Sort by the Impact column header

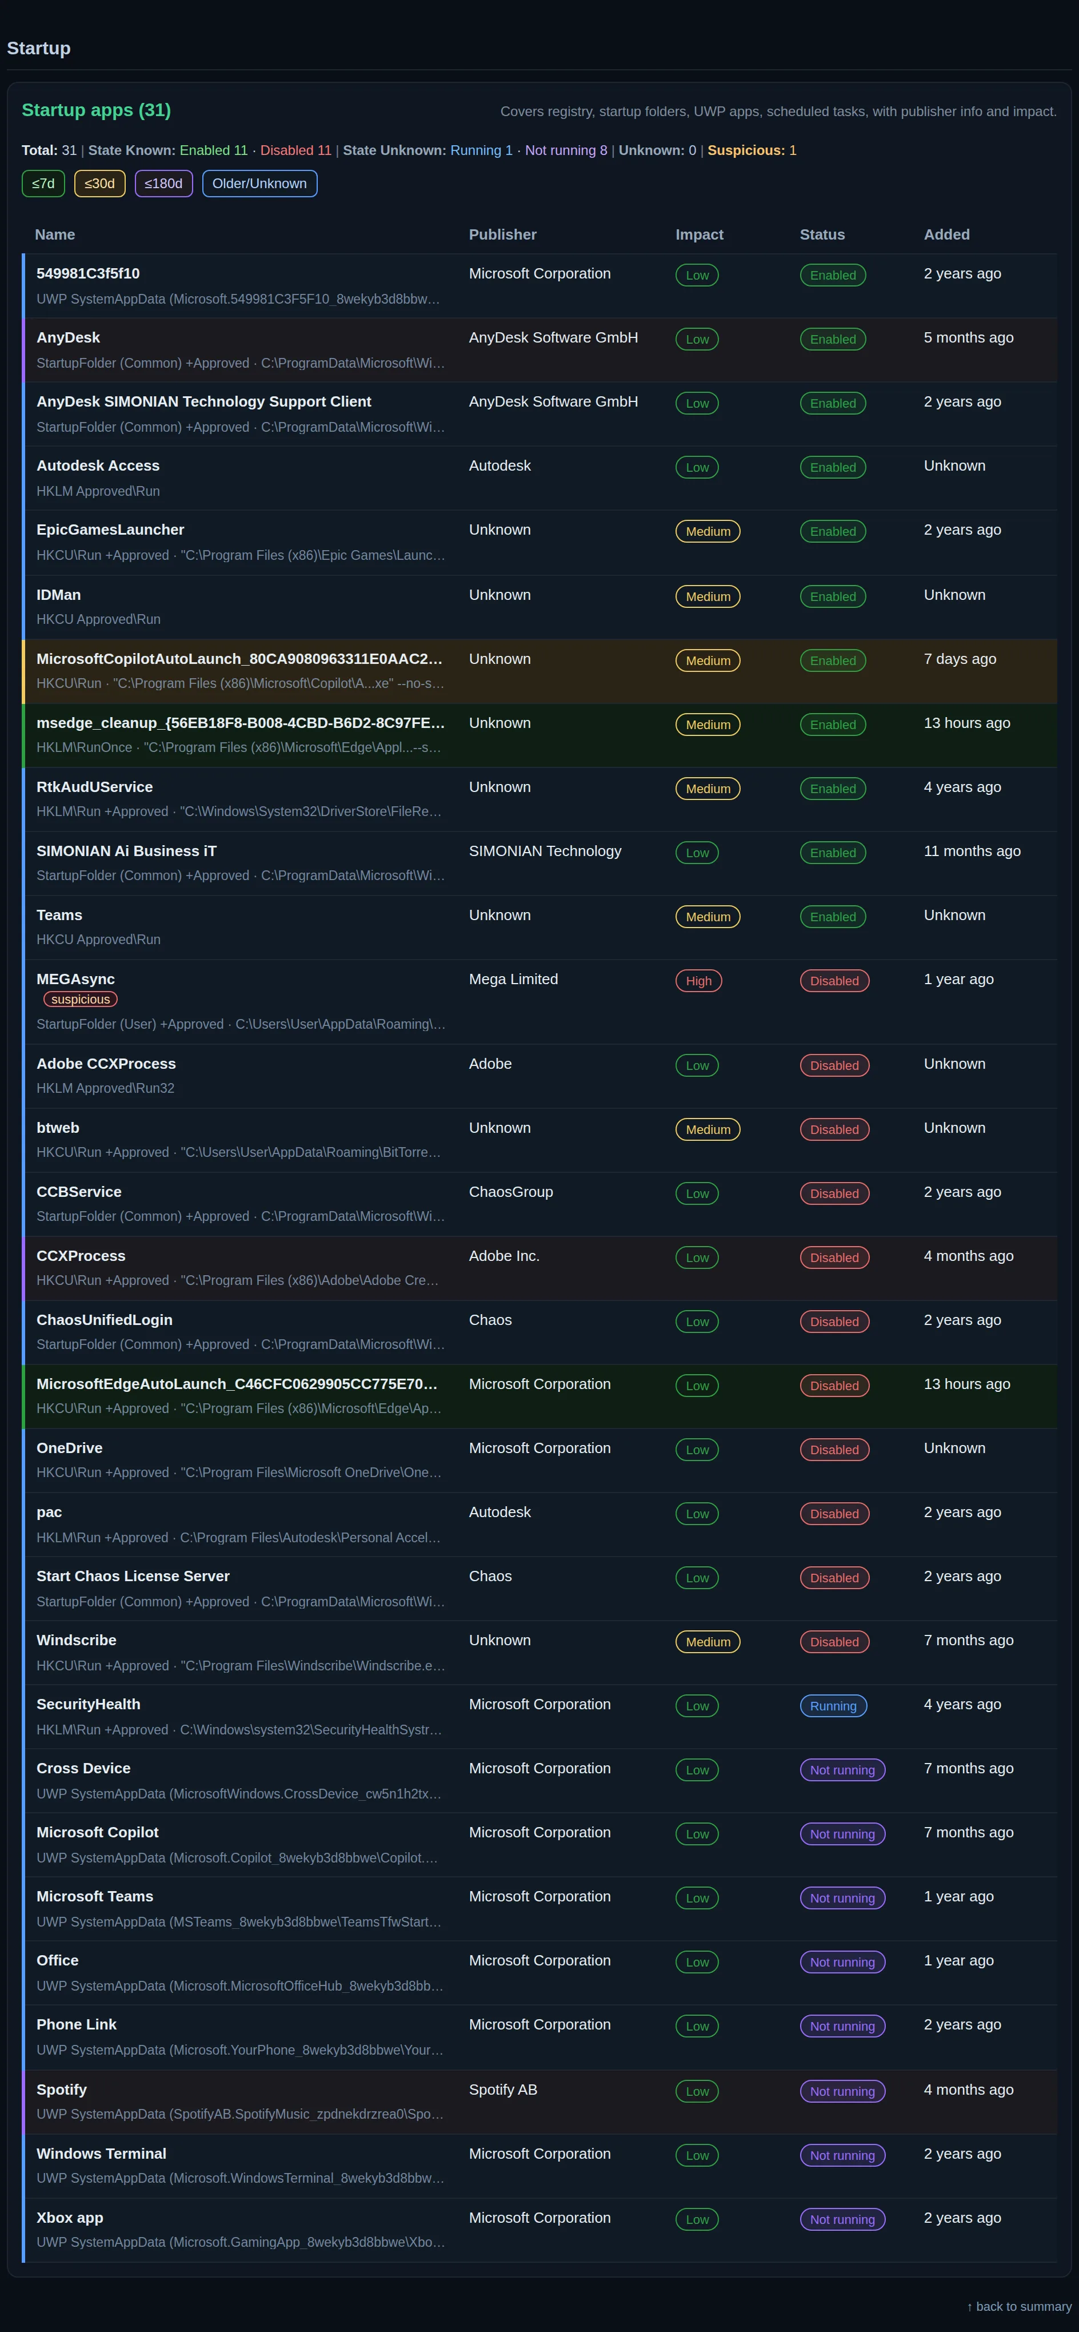tap(699, 234)
